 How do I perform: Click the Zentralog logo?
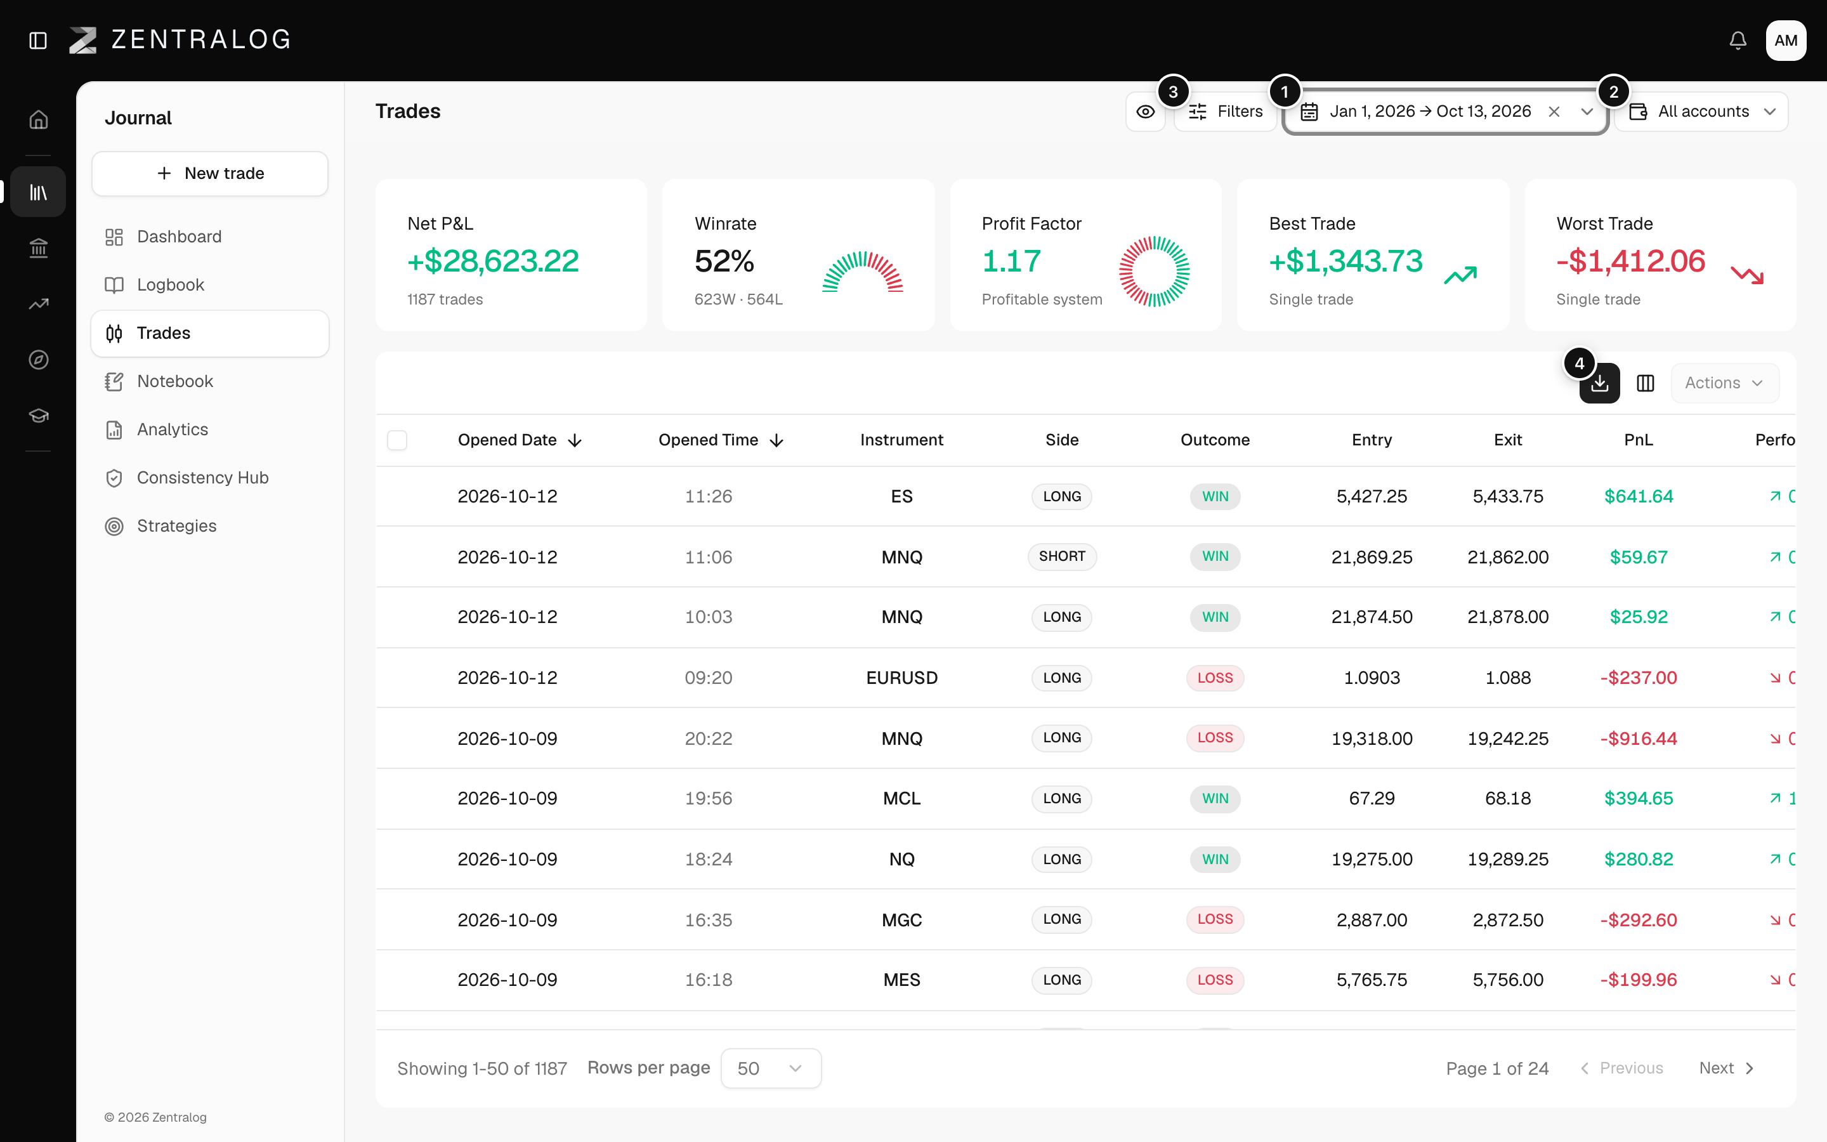pos(180,40)
